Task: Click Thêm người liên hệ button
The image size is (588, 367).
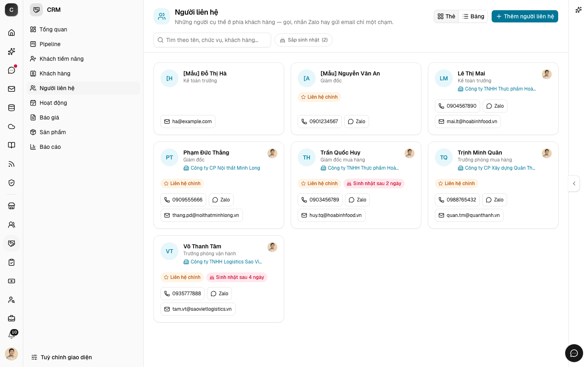Action: [525, 16]
